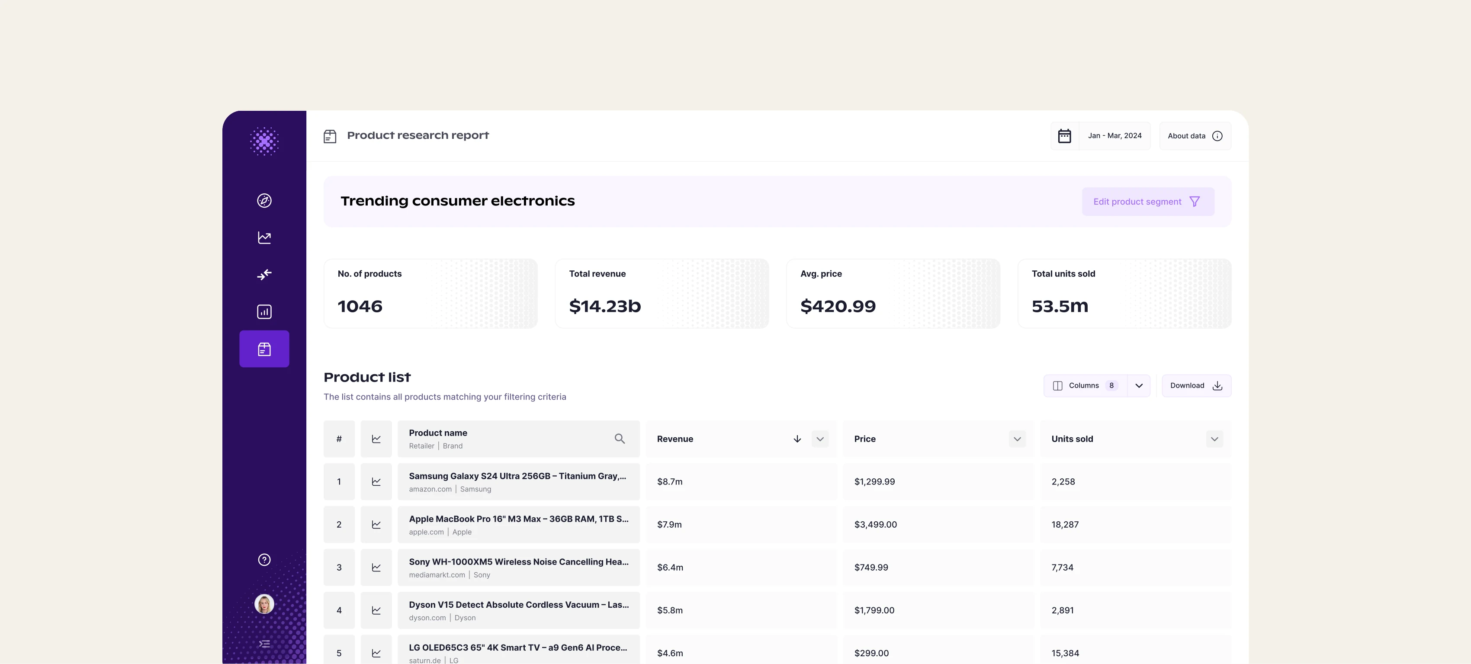Select the active product research sidebar icon
The image size is (1471, 664).
click(x=264, y=349)
